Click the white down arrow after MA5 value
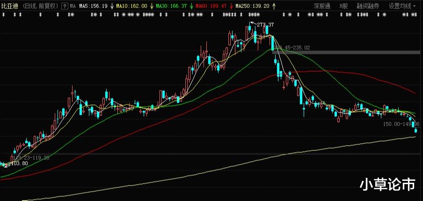Image resolution: width=423 pixels, height=201 pixels. 112,6
